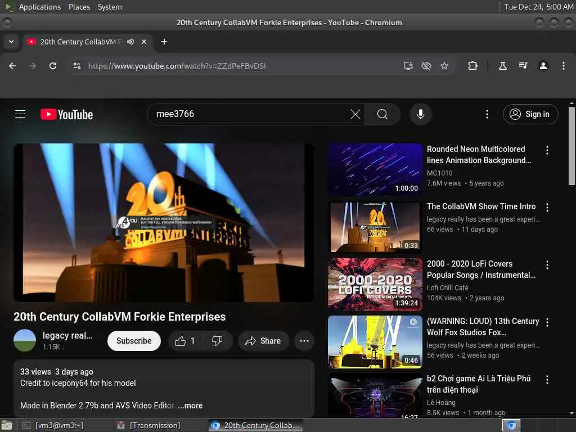Start voice search with microphone icon
Screen dimensions: 576x432
(x=421, y=114)
